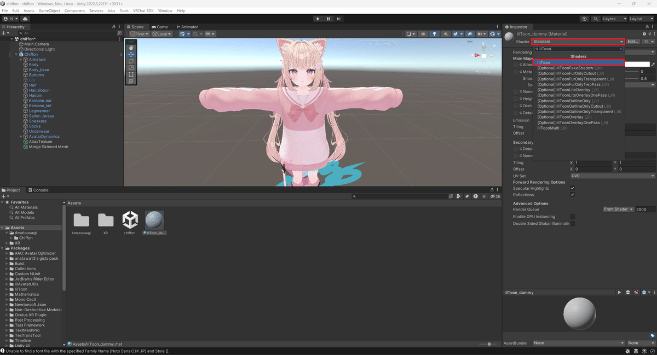The image size is (657, 355).
Task: Toggle scene lighting bulb icon
Action: coord(435,34)
